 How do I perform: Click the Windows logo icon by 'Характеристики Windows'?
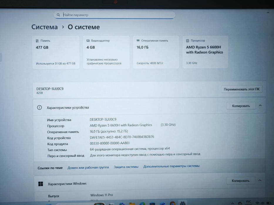tap(41, 184)
